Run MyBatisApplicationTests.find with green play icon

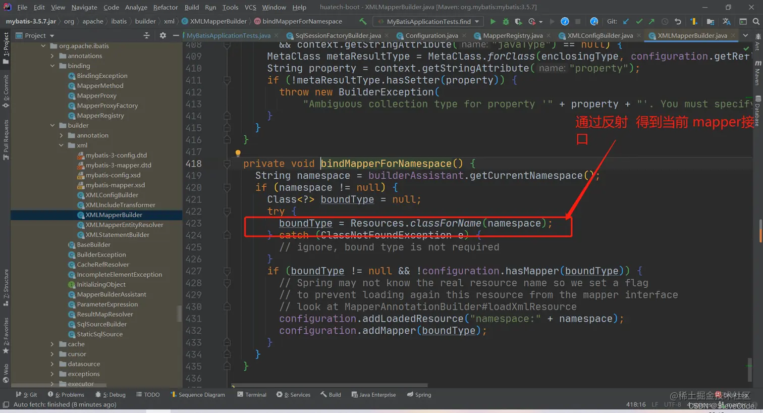tap(493, 21)
